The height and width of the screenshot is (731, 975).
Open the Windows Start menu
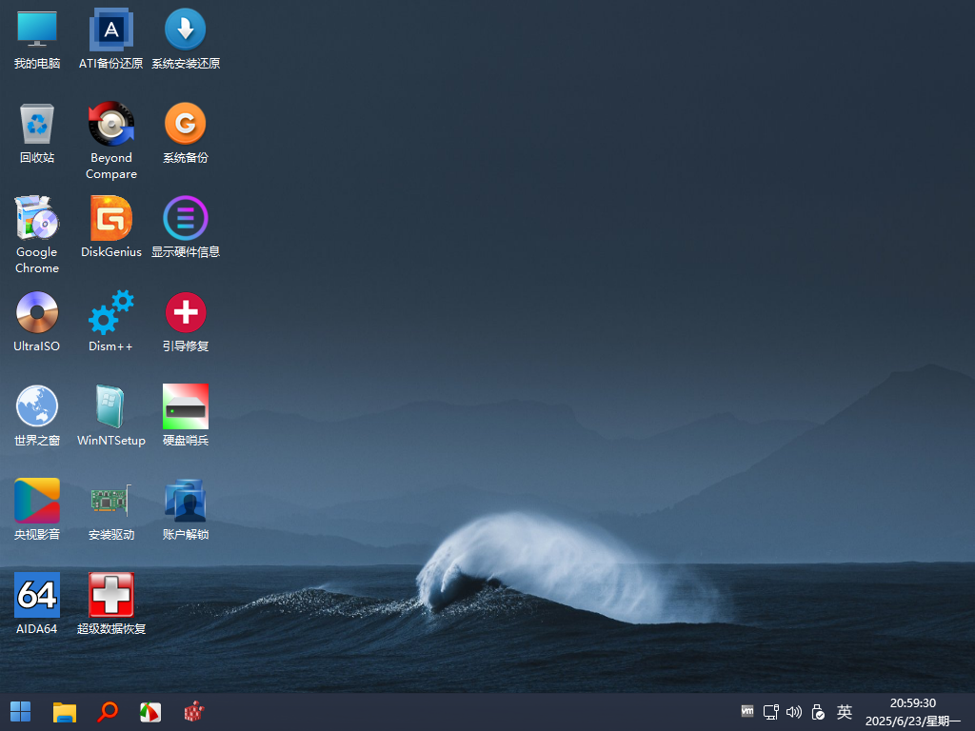(x=20, y=711)
